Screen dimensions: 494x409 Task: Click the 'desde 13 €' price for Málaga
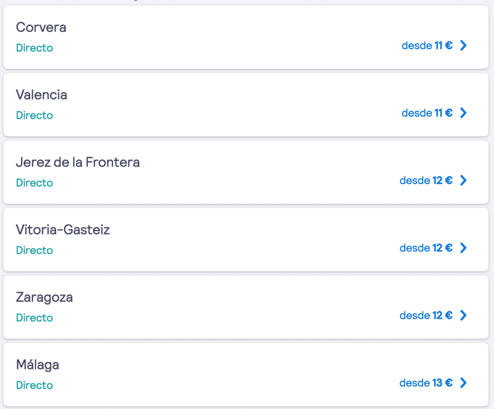[x=426, y=383]
